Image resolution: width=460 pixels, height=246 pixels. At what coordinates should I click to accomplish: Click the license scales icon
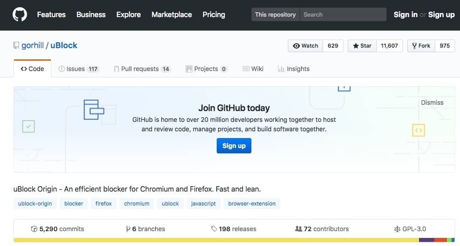point(397,229)
